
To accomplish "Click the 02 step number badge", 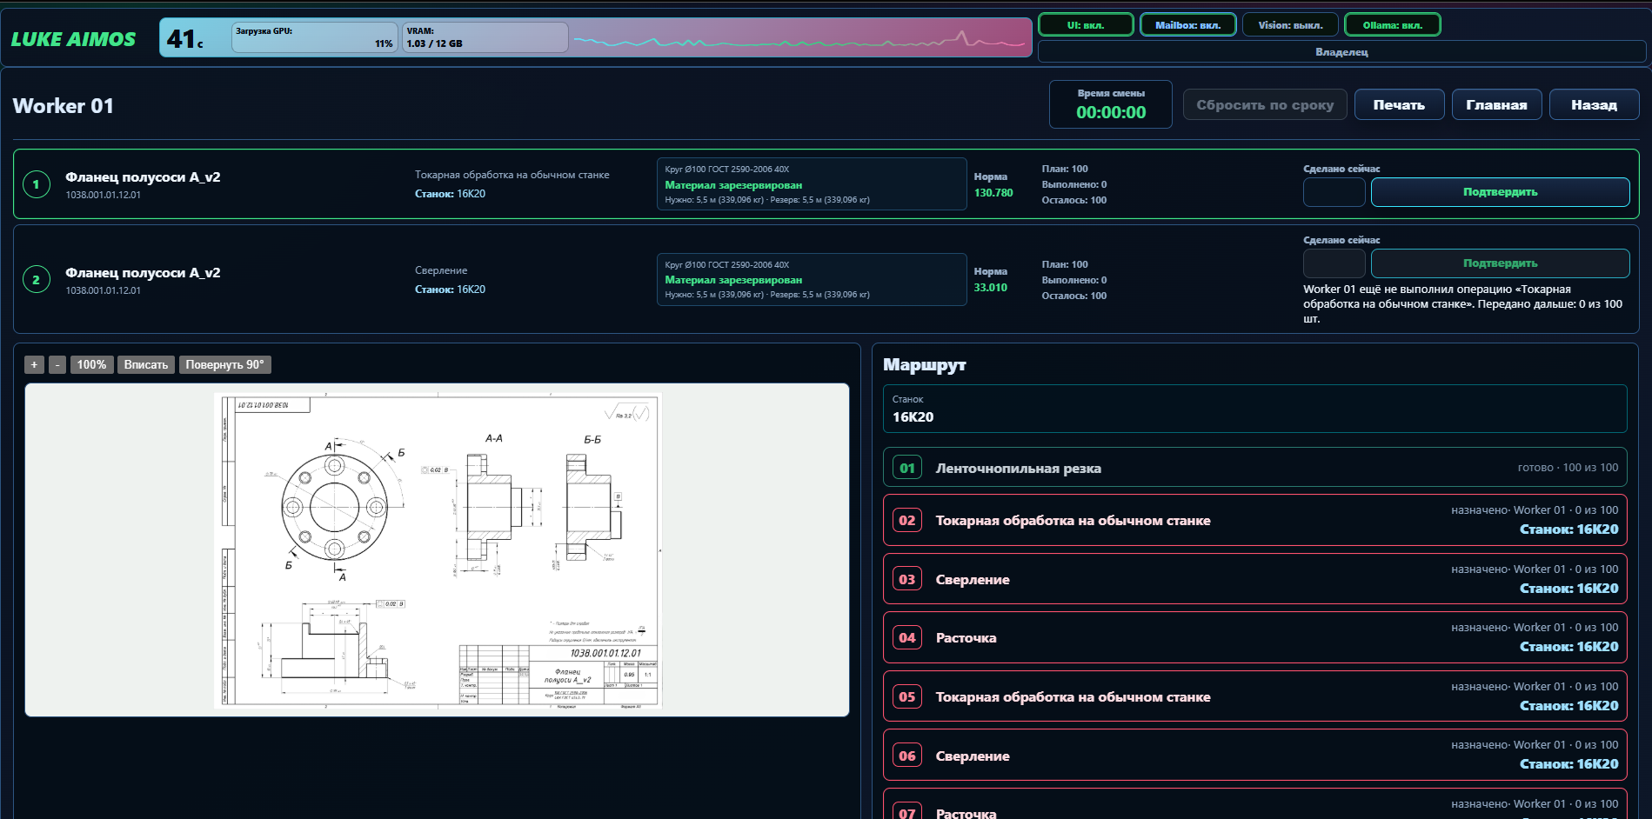I will click(907, 520).
